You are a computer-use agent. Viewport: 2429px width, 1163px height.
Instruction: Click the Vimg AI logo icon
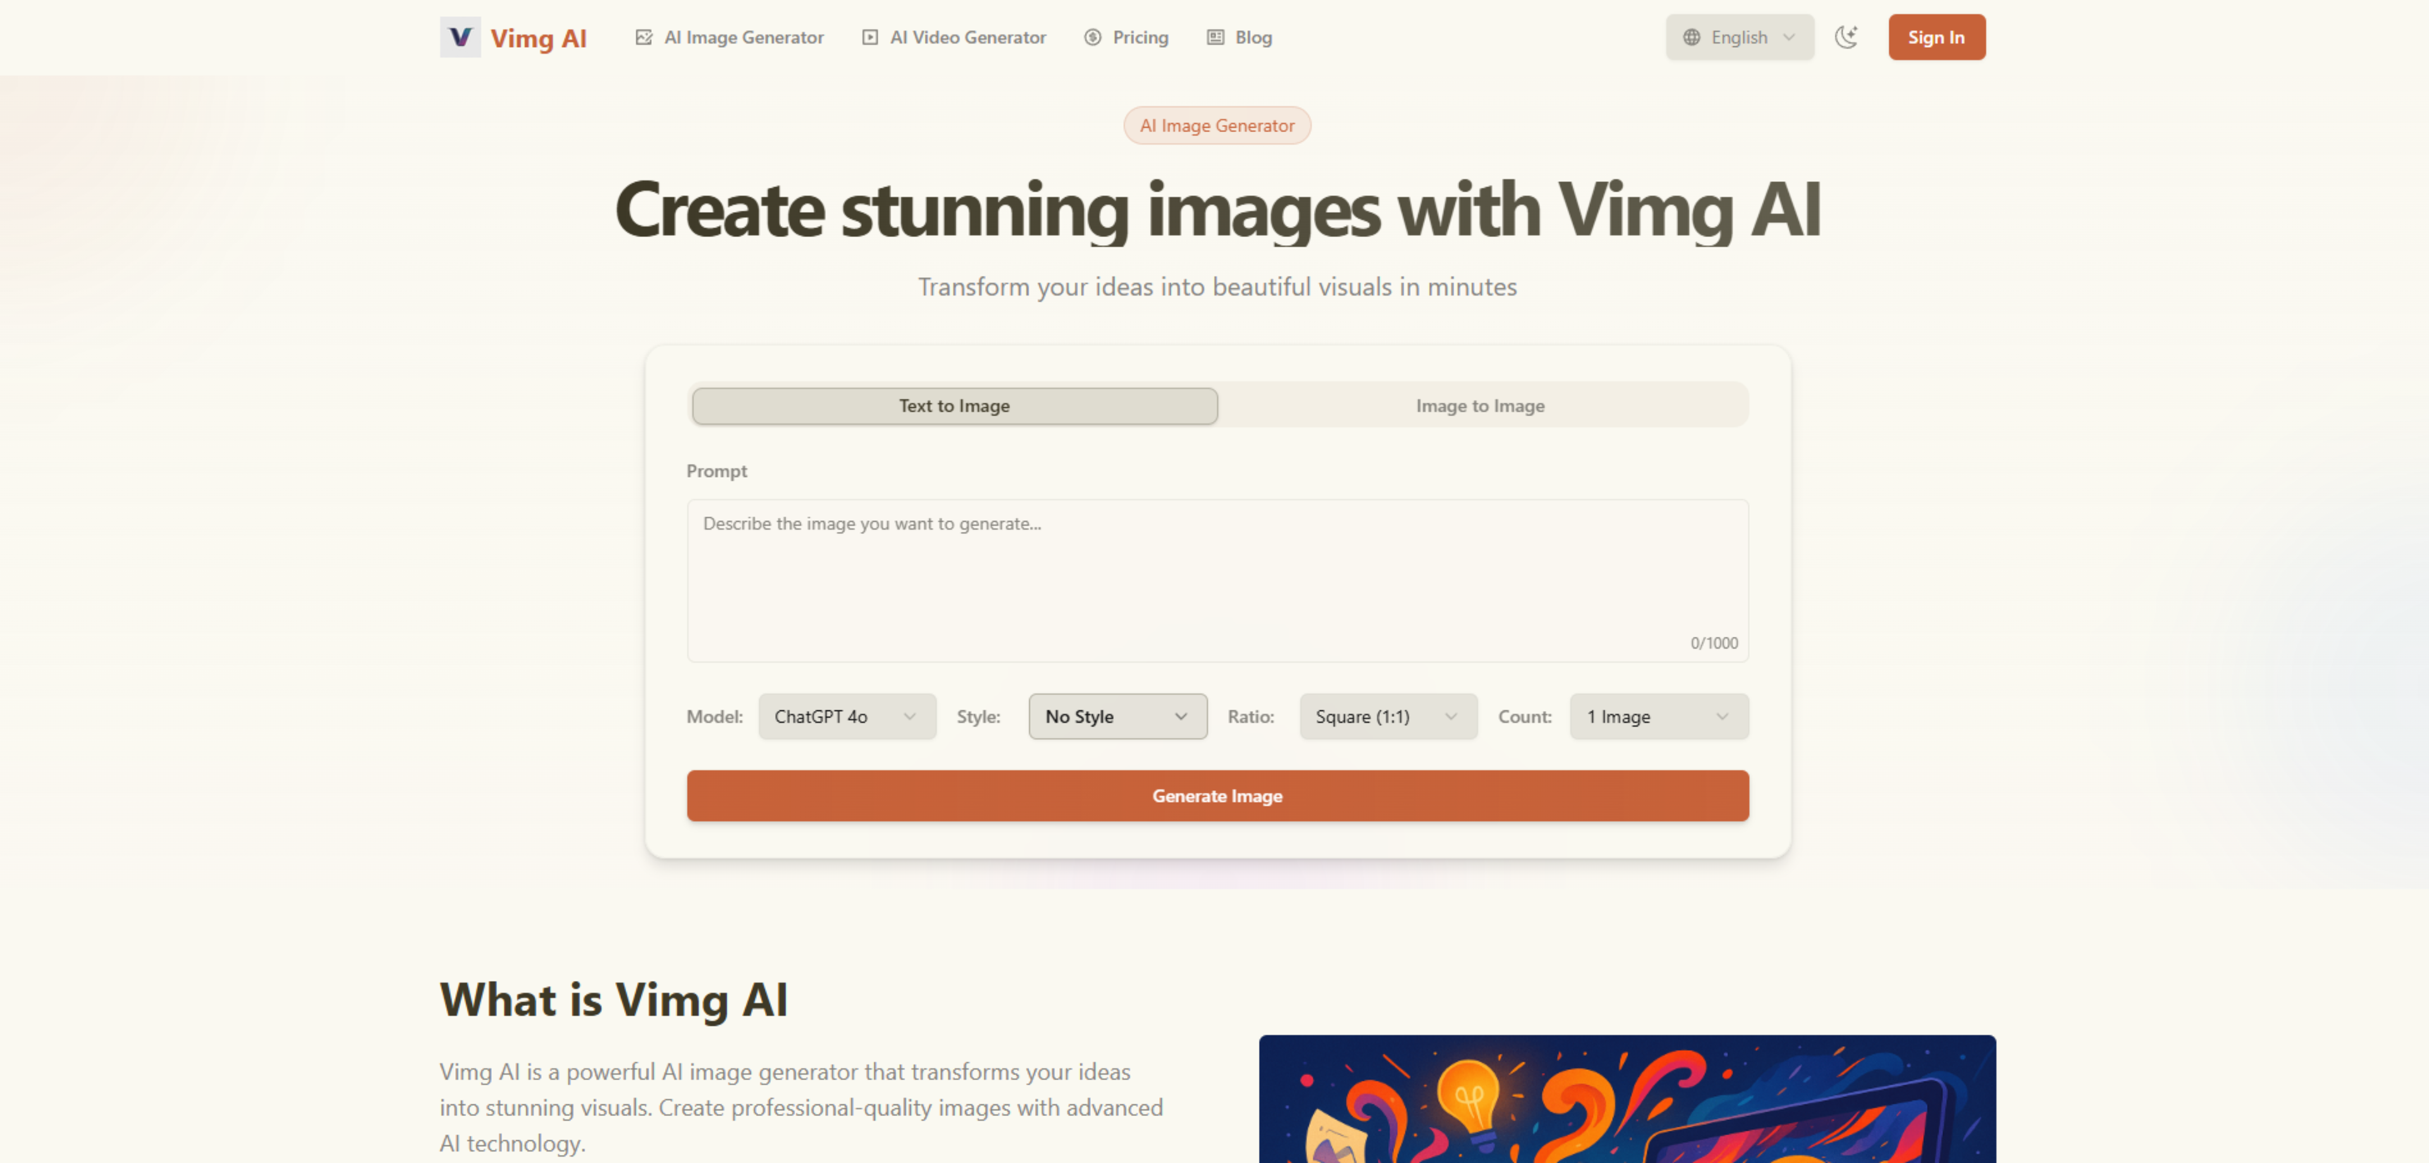(459, 38)
